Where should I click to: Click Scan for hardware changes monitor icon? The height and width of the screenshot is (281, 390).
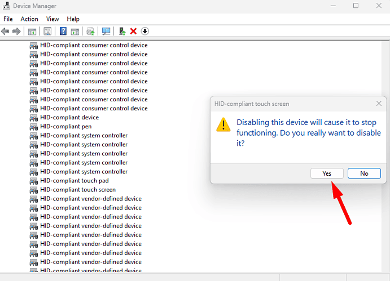tap(106, 31)
